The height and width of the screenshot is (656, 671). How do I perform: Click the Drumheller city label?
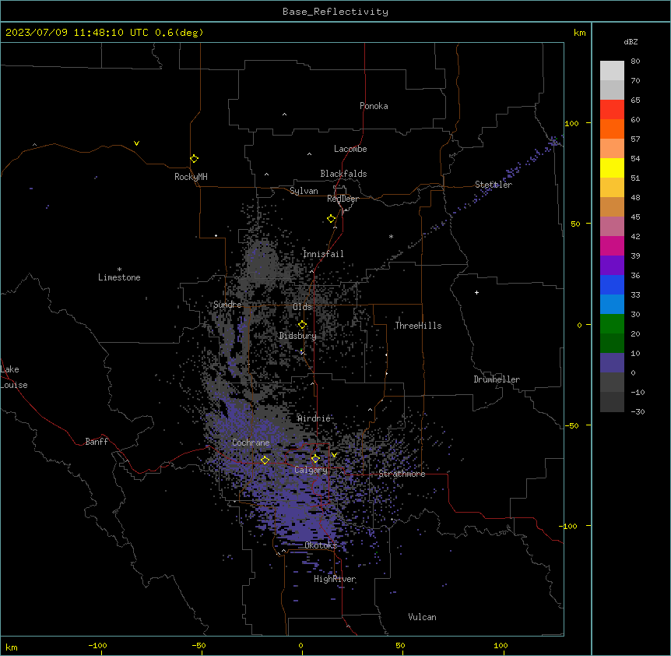(x=497, y=379)
